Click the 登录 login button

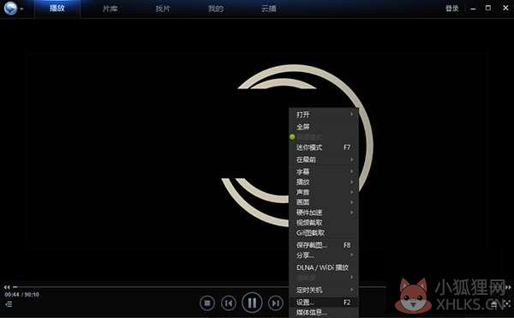(x=452, y=9)
